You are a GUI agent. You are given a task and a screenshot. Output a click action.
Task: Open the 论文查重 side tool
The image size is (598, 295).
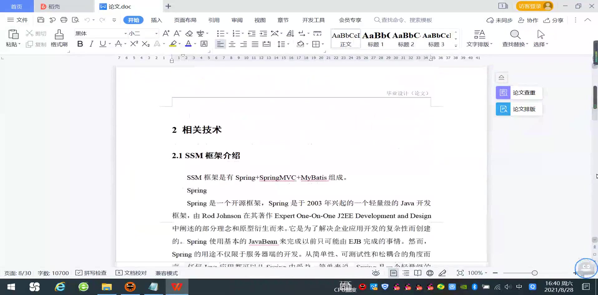[519, 93]
